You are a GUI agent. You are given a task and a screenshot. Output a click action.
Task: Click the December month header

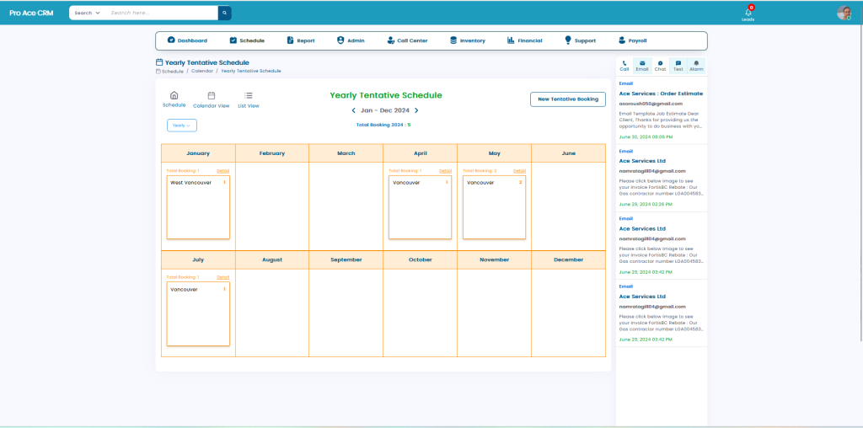[569, 259]
